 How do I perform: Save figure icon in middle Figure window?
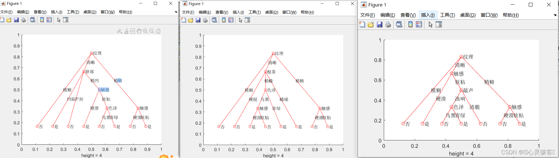click(x=198, y=20)
